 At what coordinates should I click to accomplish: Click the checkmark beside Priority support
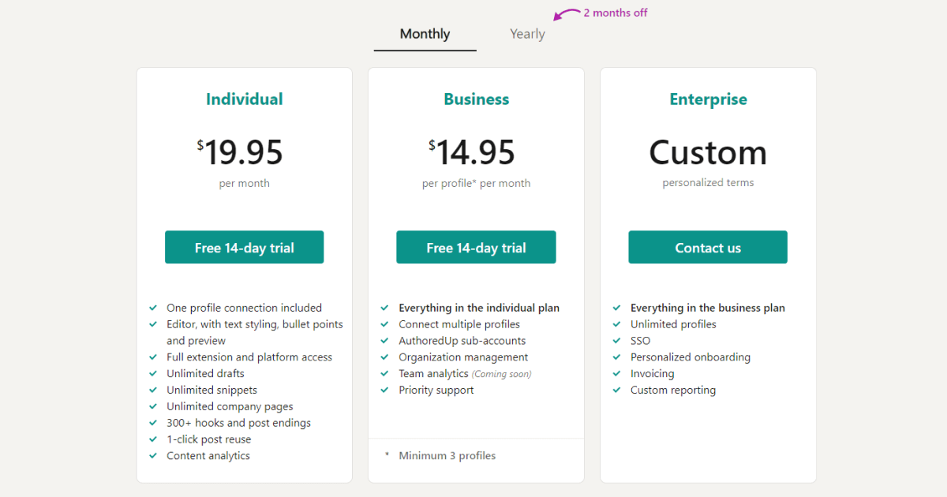click(384, 390)
